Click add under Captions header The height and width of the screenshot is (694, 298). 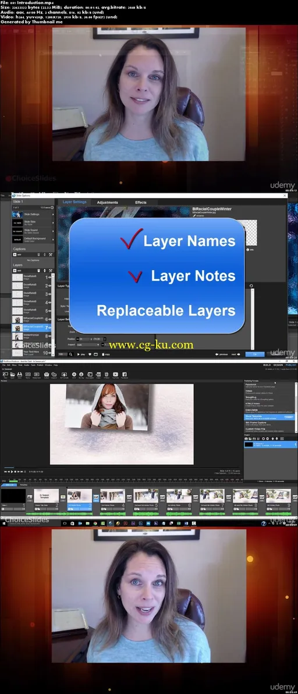[17, 254]
